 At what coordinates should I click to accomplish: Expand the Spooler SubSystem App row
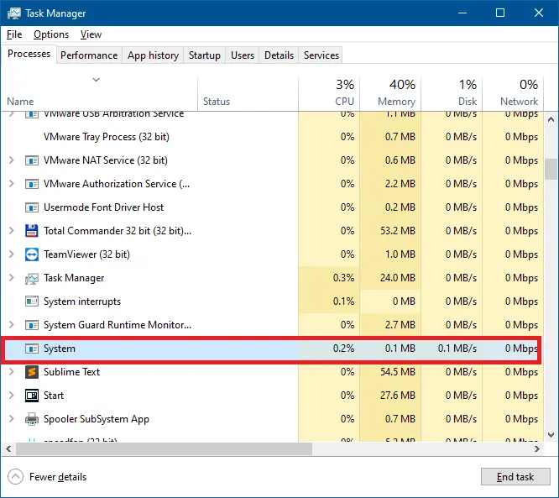click(12, 419)
